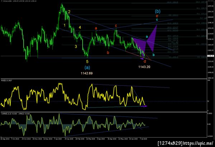The height and width of the screenshot is (147, 215).
Task: Click the "15 Jun 2015" date label
Action: (133, 139)
